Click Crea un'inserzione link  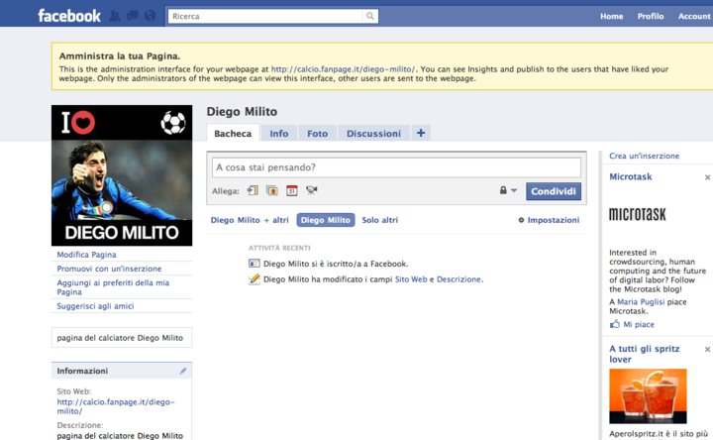pyautogui.click(x=645, y=156)
